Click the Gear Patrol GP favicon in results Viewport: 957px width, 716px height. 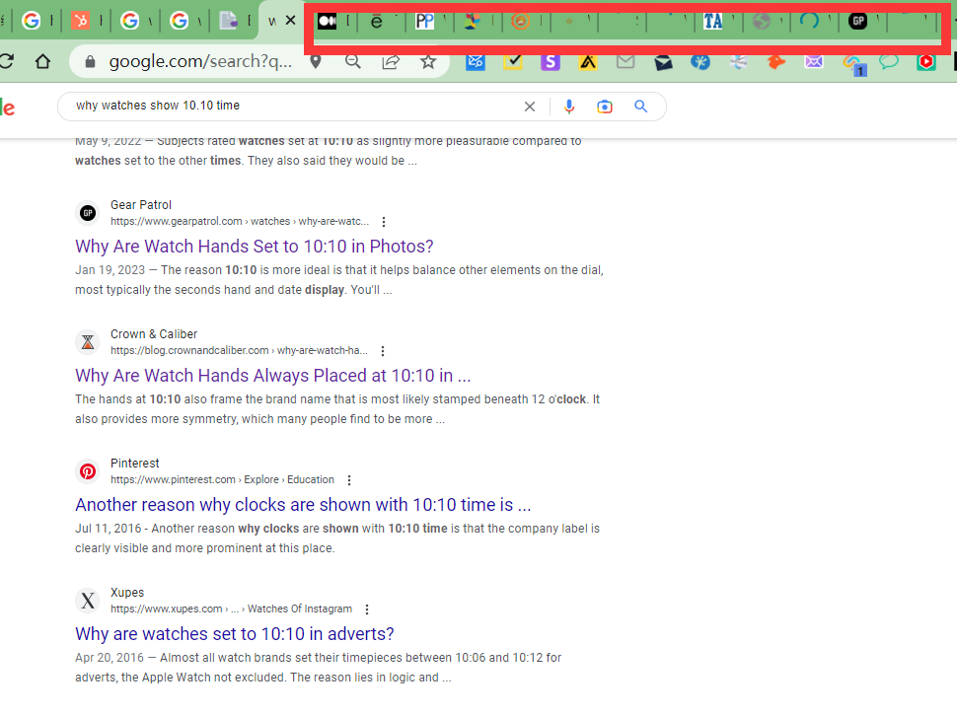tap(88, 213)
